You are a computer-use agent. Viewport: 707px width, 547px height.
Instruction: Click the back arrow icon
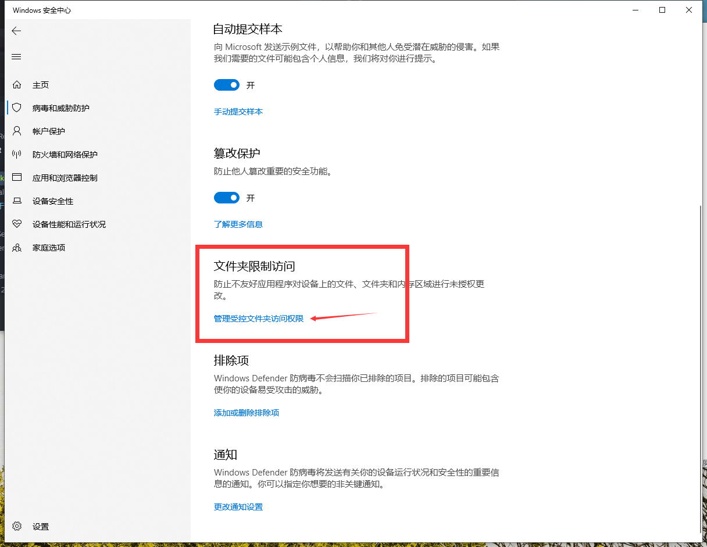16,31
